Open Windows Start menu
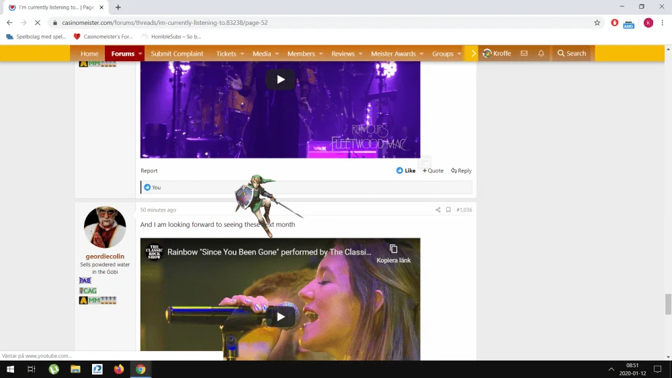Viewport: 672px width, 378px height. (x=10, y=369)
